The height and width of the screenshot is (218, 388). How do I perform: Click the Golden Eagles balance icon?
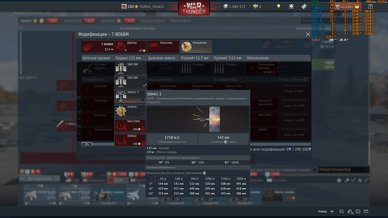click(x=255, y=7)
